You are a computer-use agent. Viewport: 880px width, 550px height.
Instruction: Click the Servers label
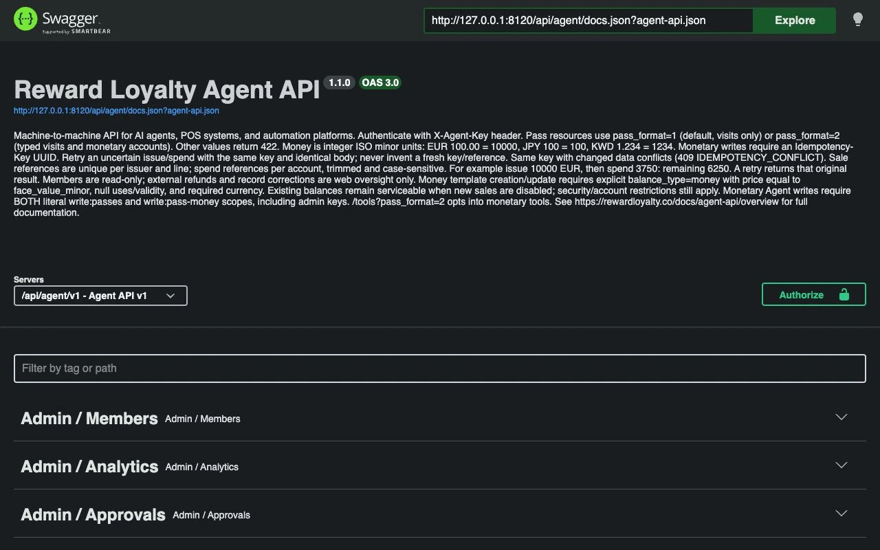pos(29,280)
